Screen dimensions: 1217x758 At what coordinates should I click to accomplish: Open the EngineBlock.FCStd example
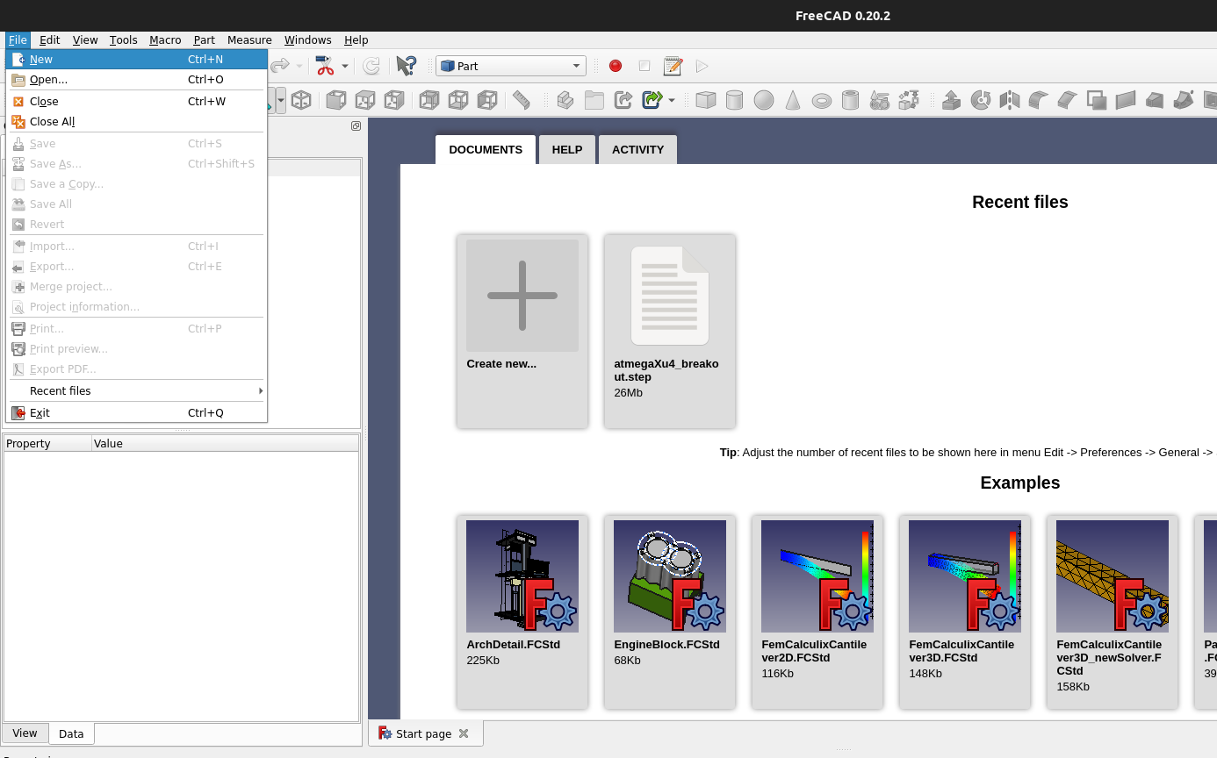pyautogui.click(x=670, y=612)
